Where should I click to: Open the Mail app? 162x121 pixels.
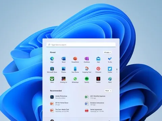click(x=98, y=60)
